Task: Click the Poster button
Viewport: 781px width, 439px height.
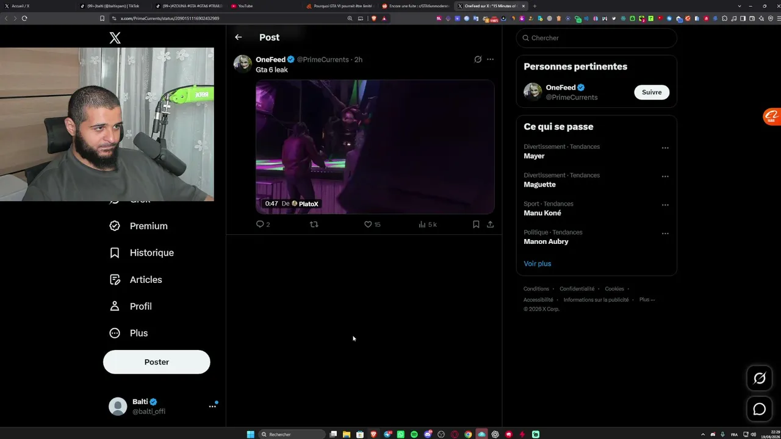Action: click(x=156, y=362)
